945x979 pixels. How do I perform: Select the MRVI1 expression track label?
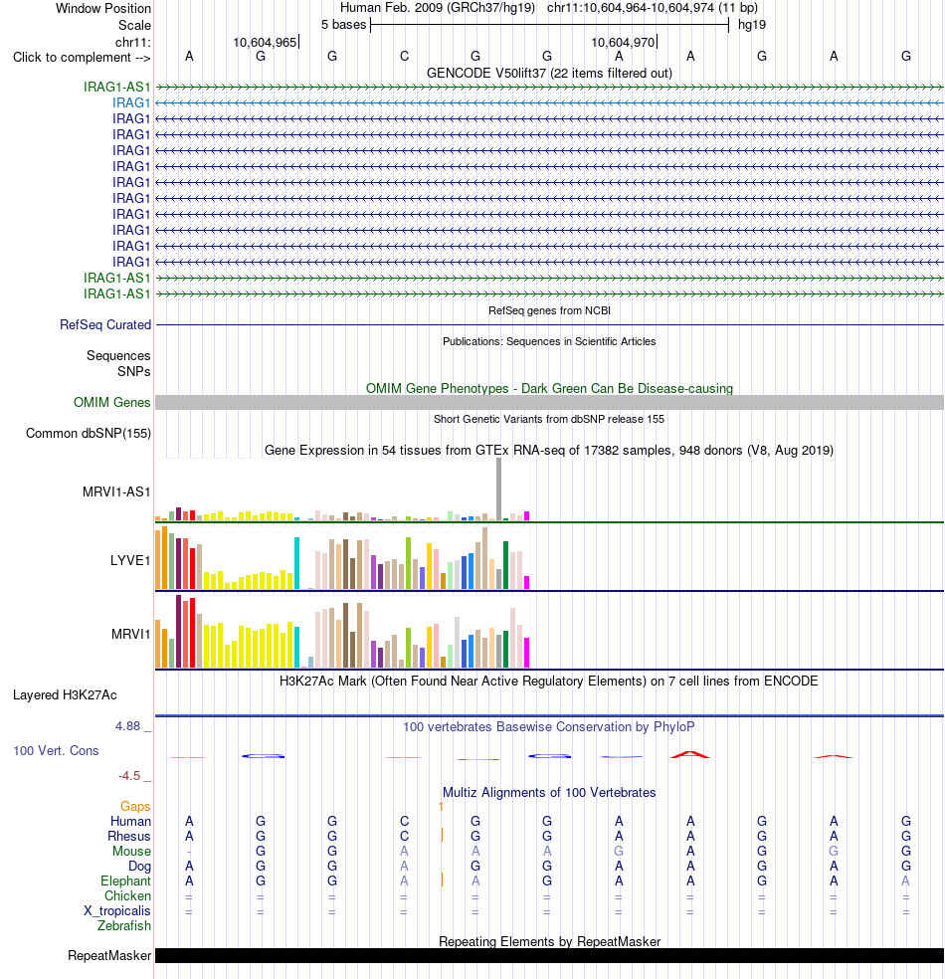click(131, 635)
